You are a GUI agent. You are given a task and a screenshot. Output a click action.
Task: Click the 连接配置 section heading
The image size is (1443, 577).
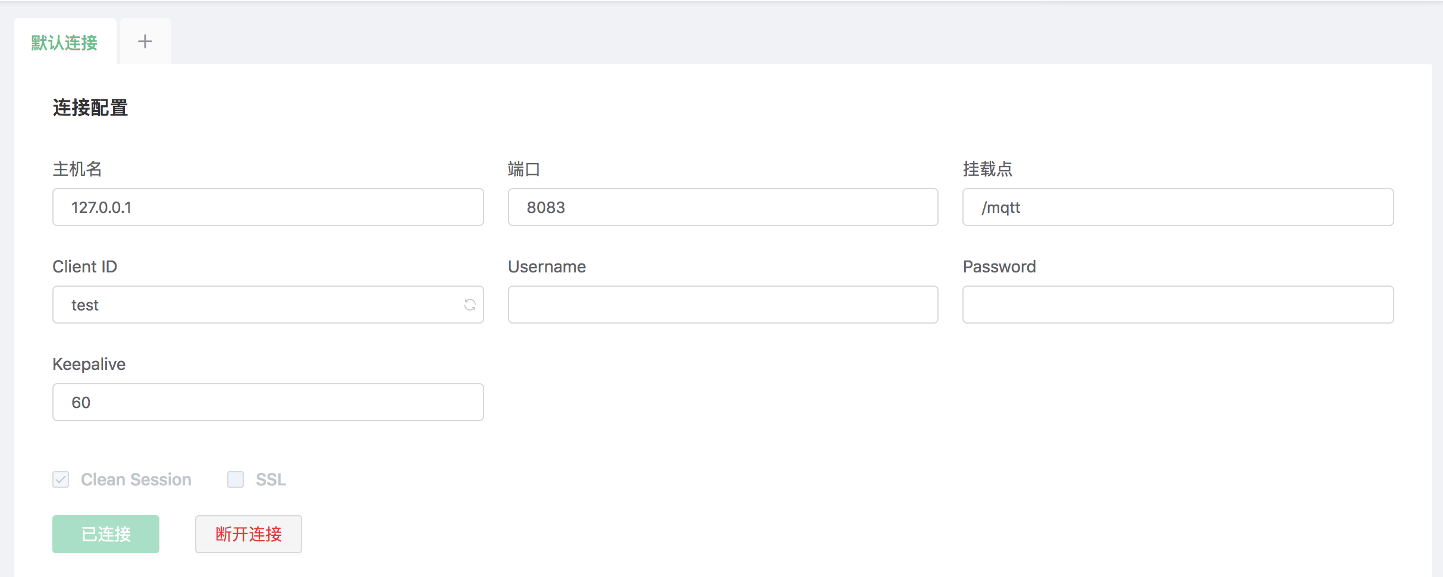pyautogui.click(x=90, y=108)
